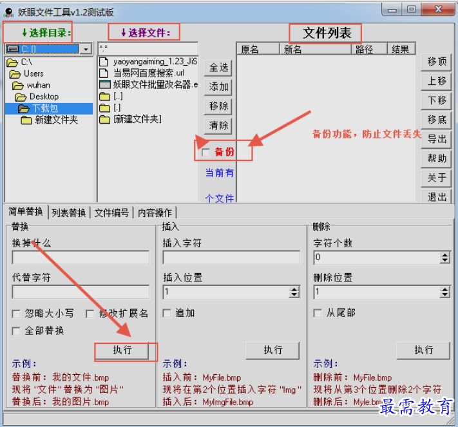Screen dimensions: 458x427
Task: Switch to the 内容操作 tab
Action: pyautogui.click(x=155, y=213)
